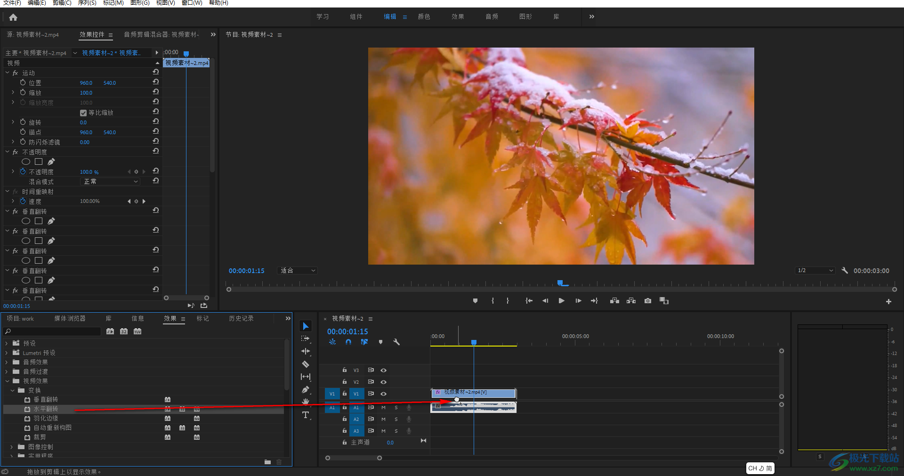Click the Home icon
The width and height of the screenshot is (904, 476).
point(13,17)
